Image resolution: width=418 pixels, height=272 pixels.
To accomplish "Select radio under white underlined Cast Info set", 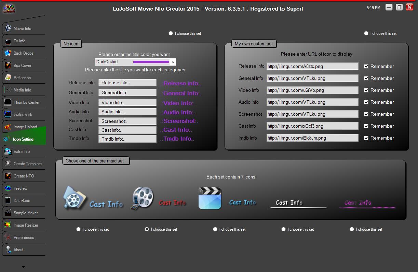I will point(284,229).
